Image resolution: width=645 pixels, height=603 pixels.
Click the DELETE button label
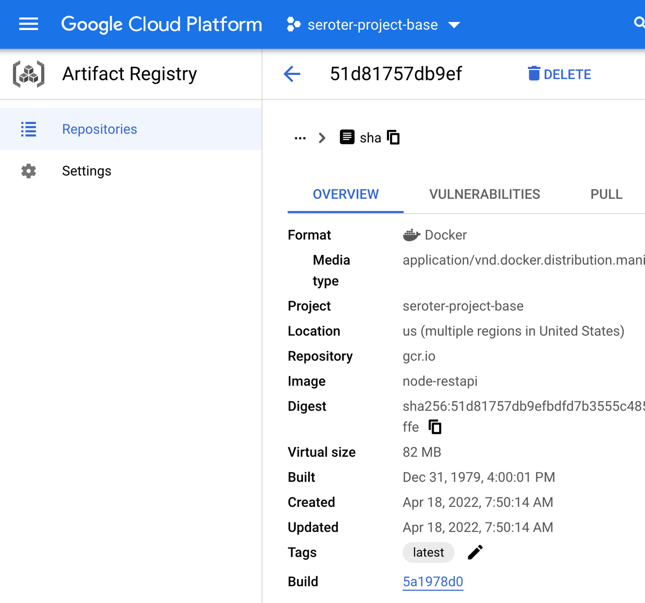(567, 75)
